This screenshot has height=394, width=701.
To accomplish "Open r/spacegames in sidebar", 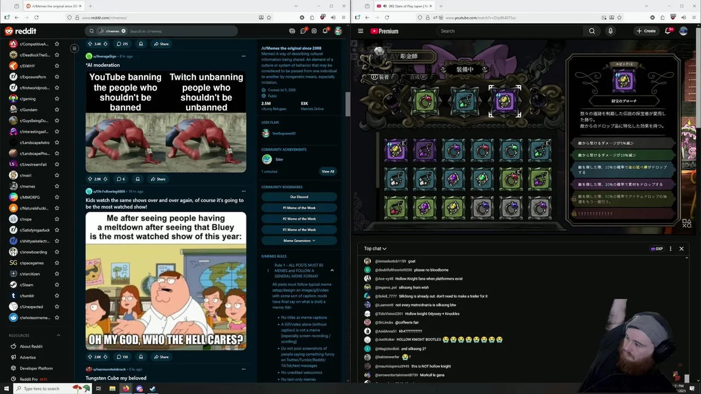I will pyautogui.click(x=33, y=263).
